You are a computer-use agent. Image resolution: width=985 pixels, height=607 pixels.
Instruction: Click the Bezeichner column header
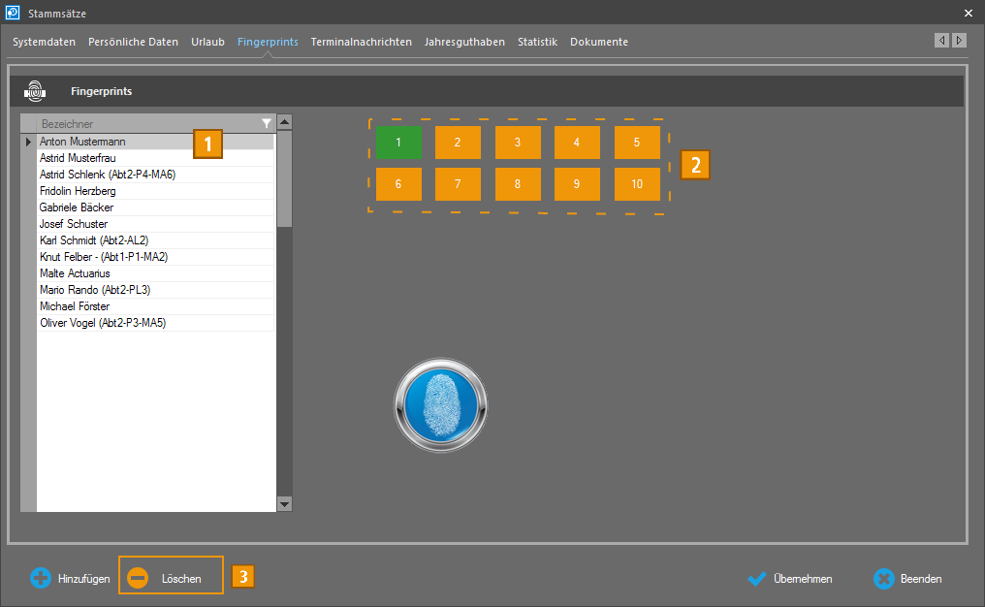[x=145, y=124]
